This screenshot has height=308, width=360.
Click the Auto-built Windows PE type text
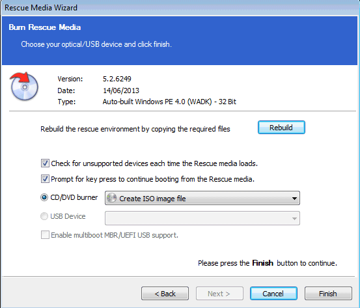(169, 102)
